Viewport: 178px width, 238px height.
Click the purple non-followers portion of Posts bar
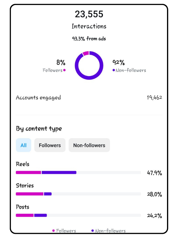41,215
